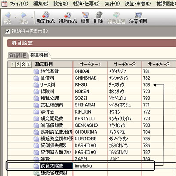Uncheck 補助科目を表示 checkbox
This screenshot has width=176, height=176.
tap(7, 31)
